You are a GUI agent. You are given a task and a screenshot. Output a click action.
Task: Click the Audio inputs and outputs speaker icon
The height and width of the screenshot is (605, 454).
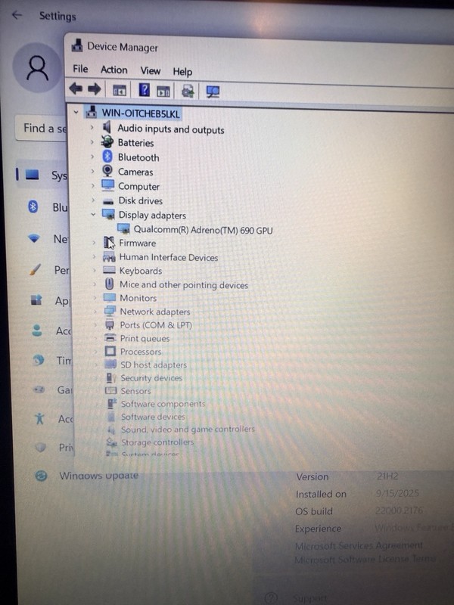[x=107, y=127]
